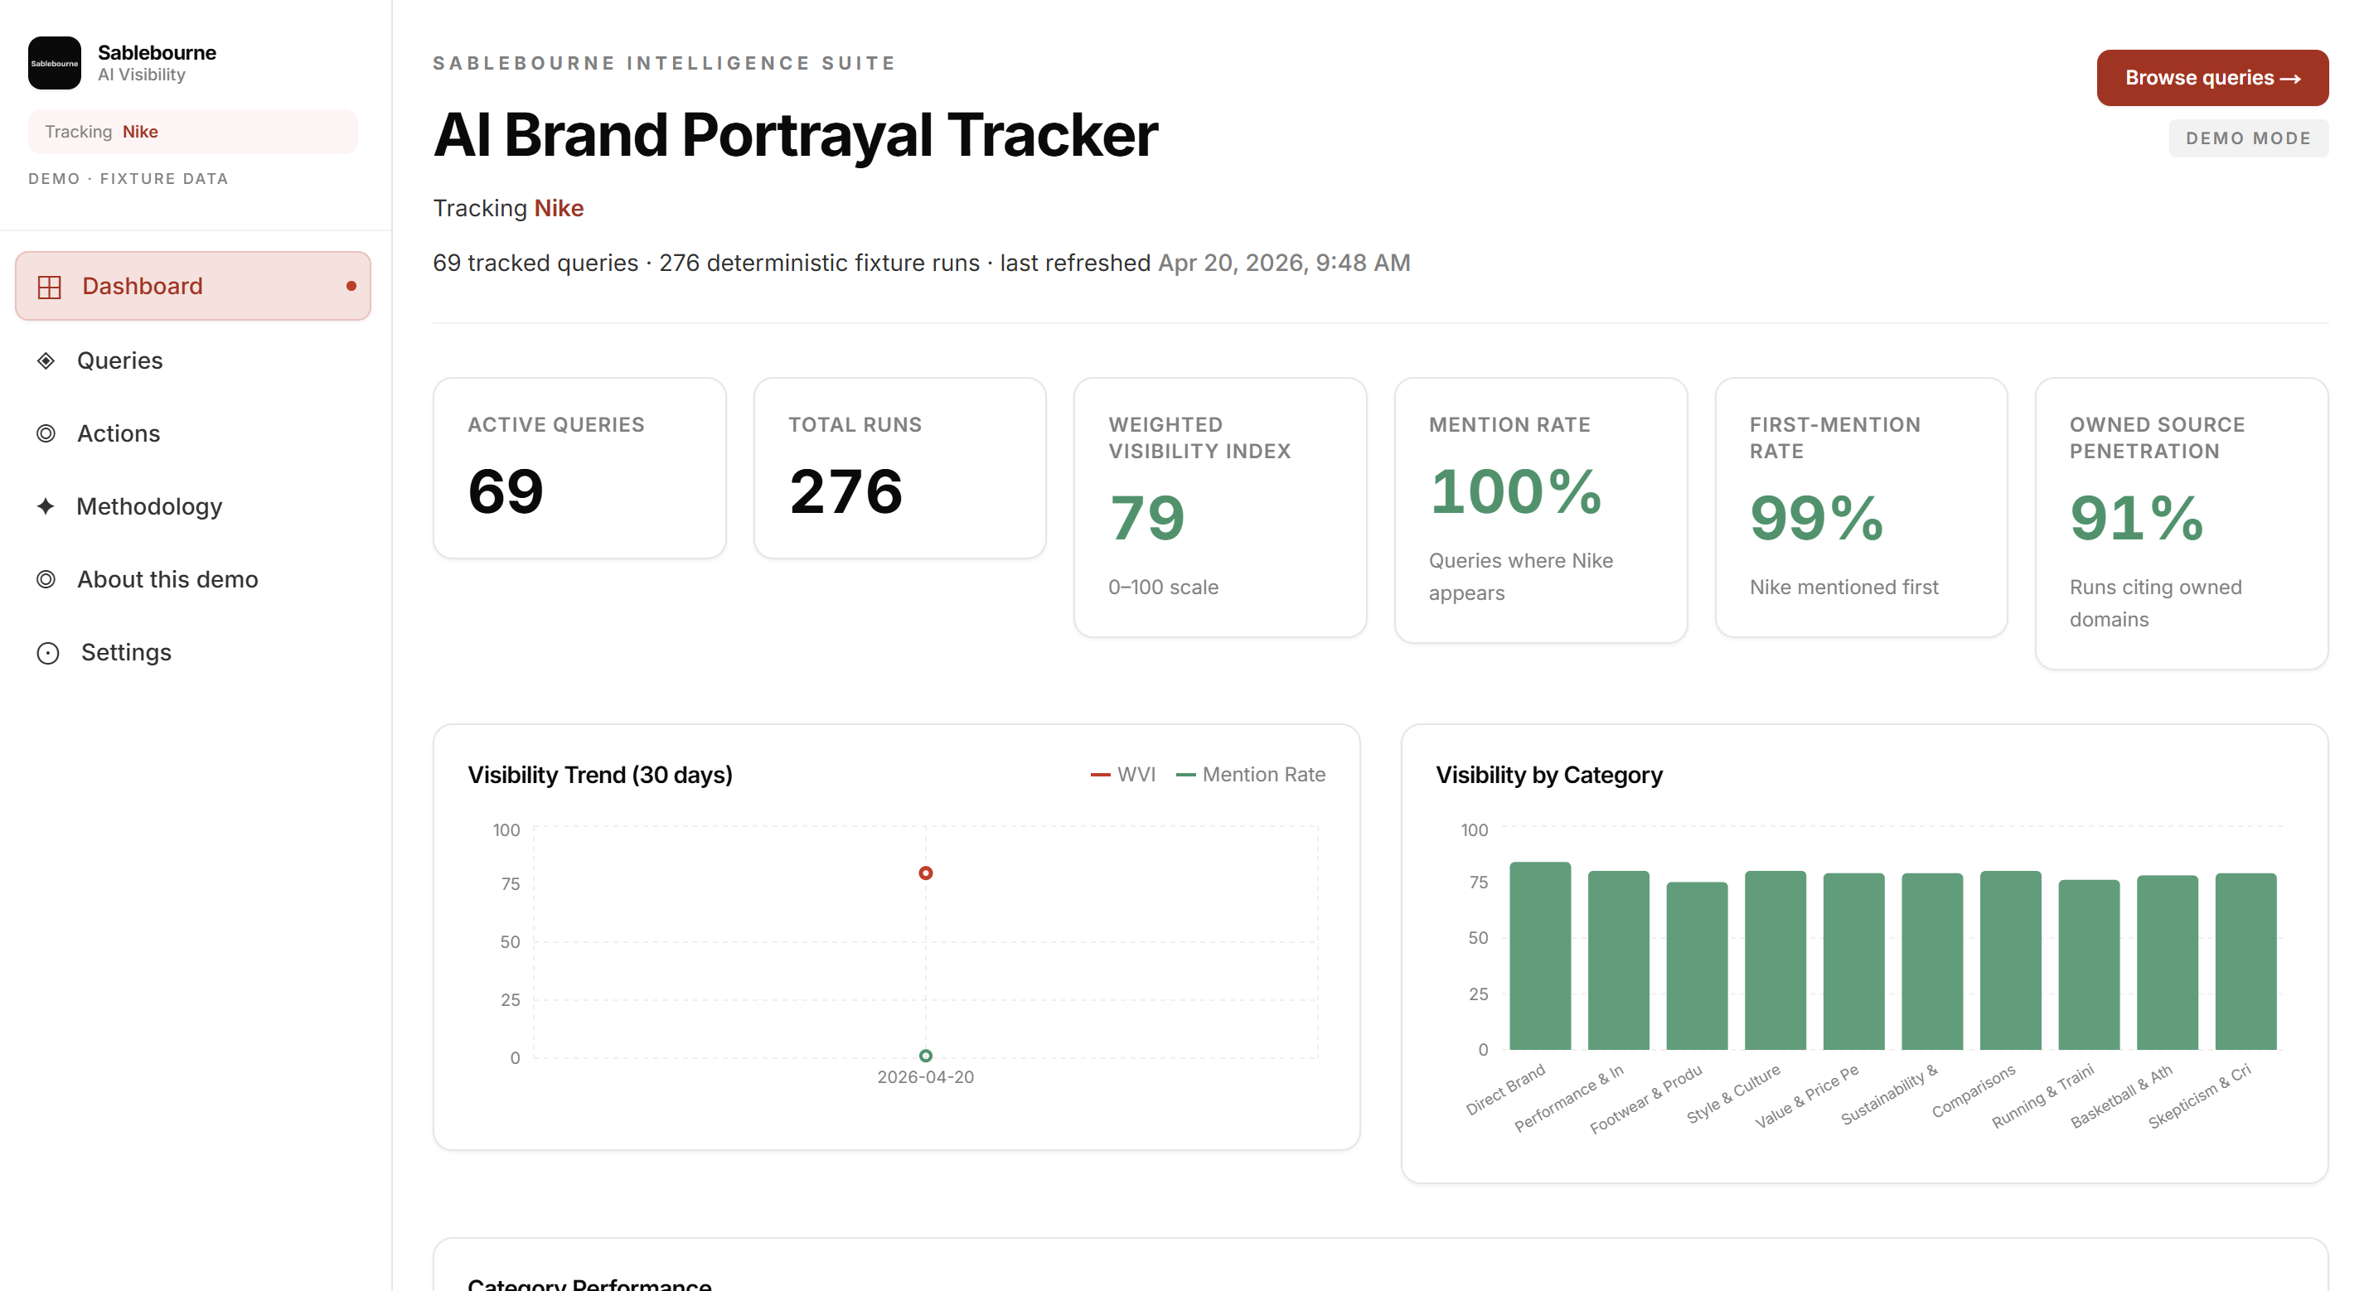Click the DEMO MODE badge
The image size is (2369, 1291).
(2248, 138)
